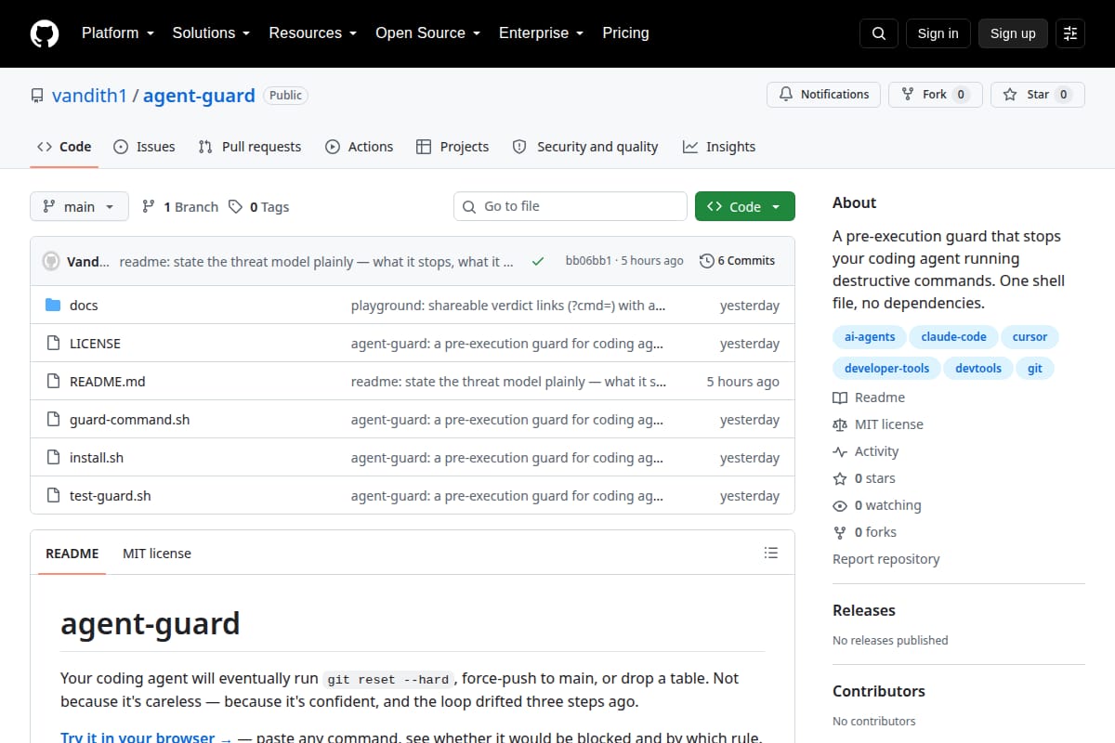Open the vandith1 owner link

click(89, 96)
